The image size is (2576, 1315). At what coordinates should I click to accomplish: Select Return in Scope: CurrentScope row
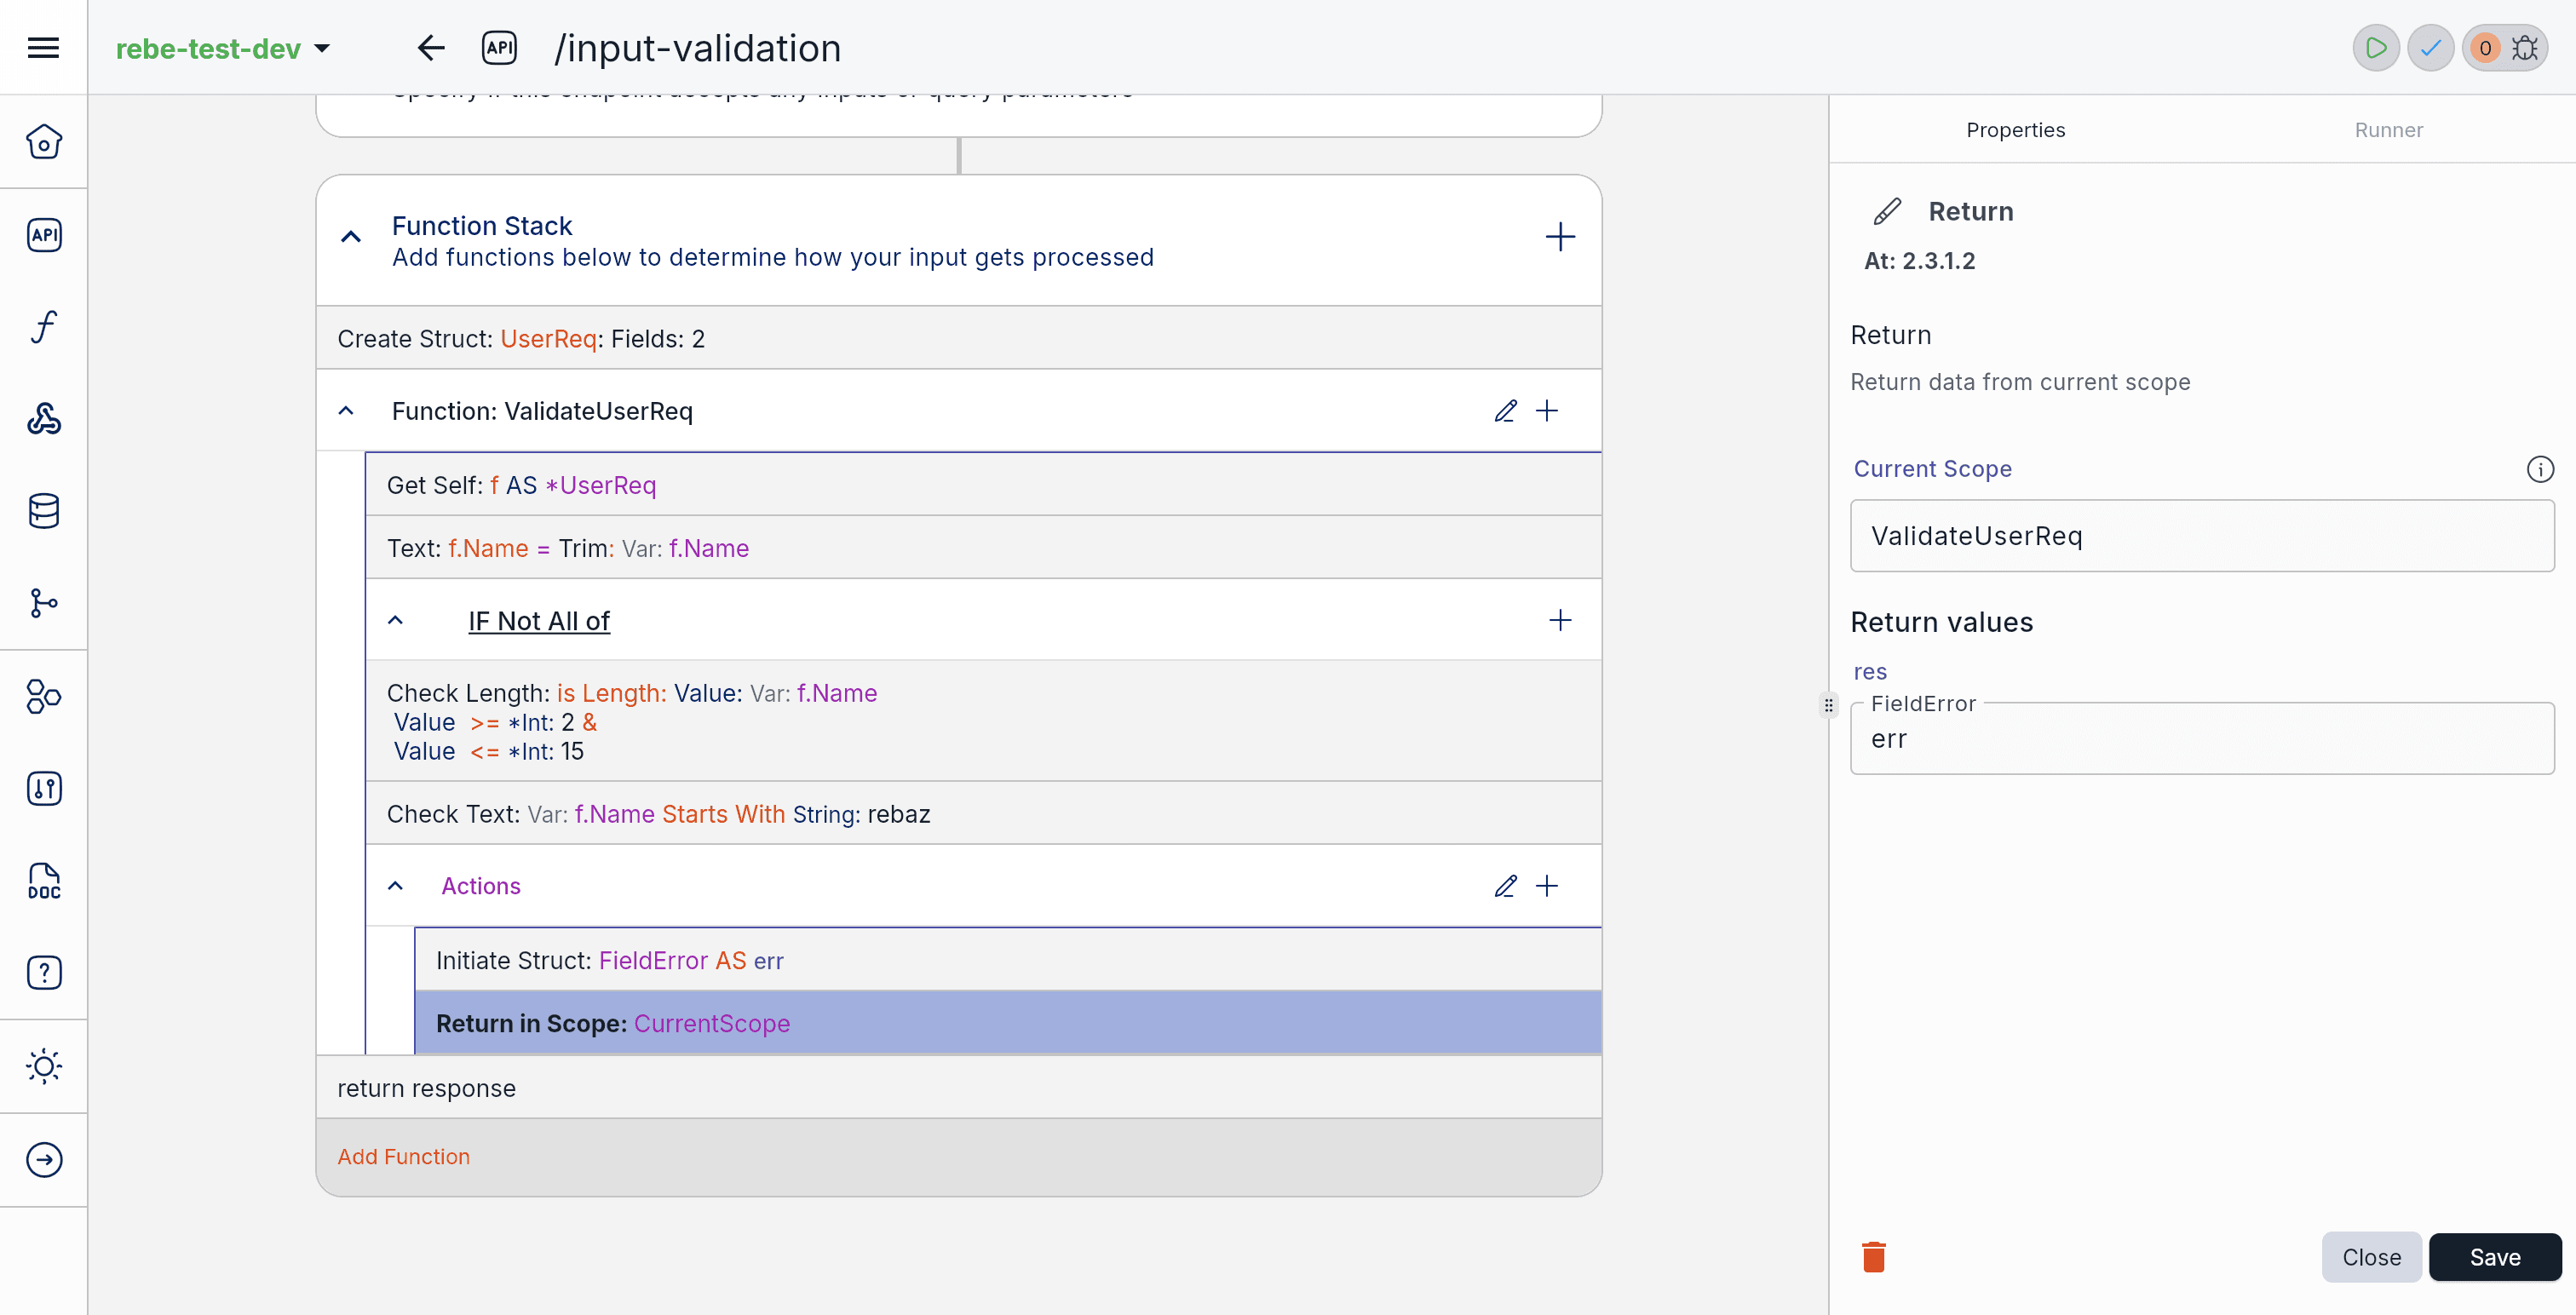(1008, 1023)
